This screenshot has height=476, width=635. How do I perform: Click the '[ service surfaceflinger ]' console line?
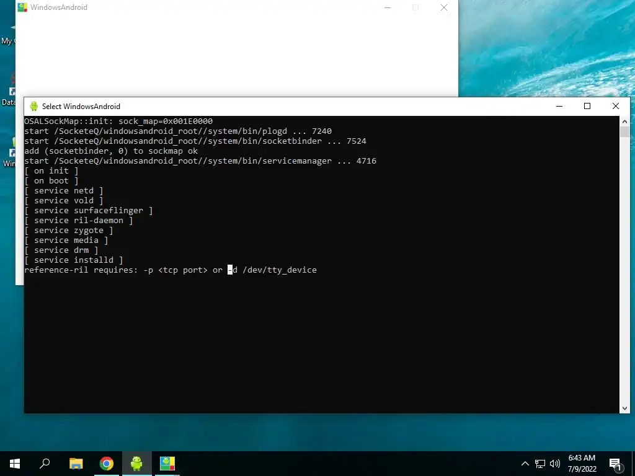[x=88, y=211]
